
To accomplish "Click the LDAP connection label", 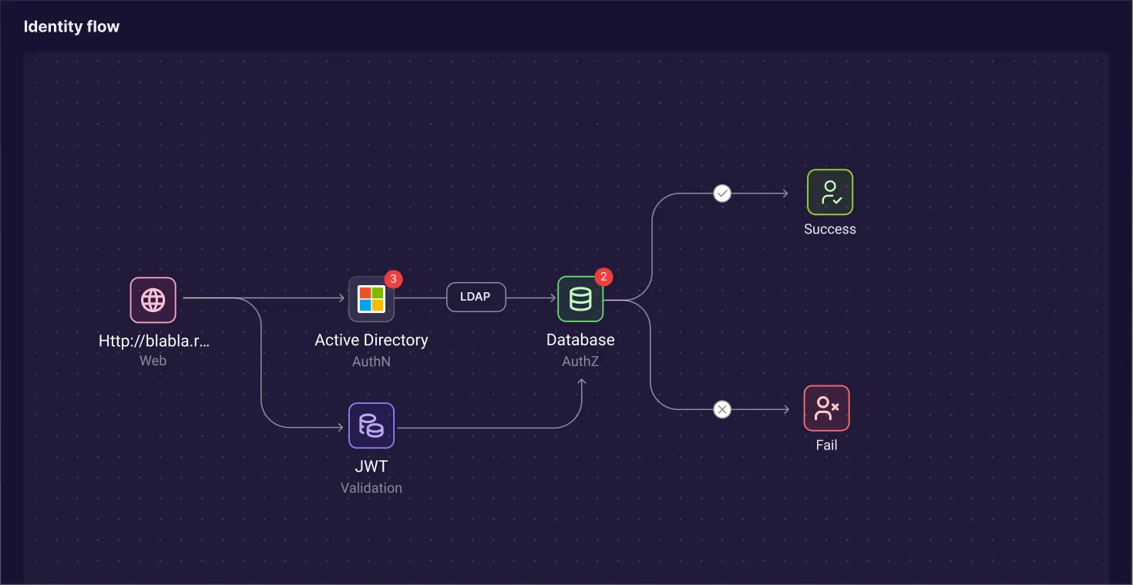I will pyautogui.click(x=476, y=298).
